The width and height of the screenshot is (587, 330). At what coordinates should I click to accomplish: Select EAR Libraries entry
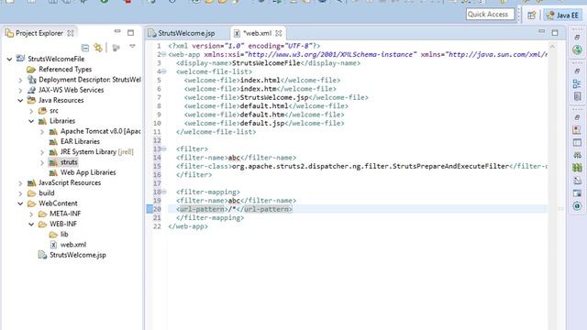(80, 141)
